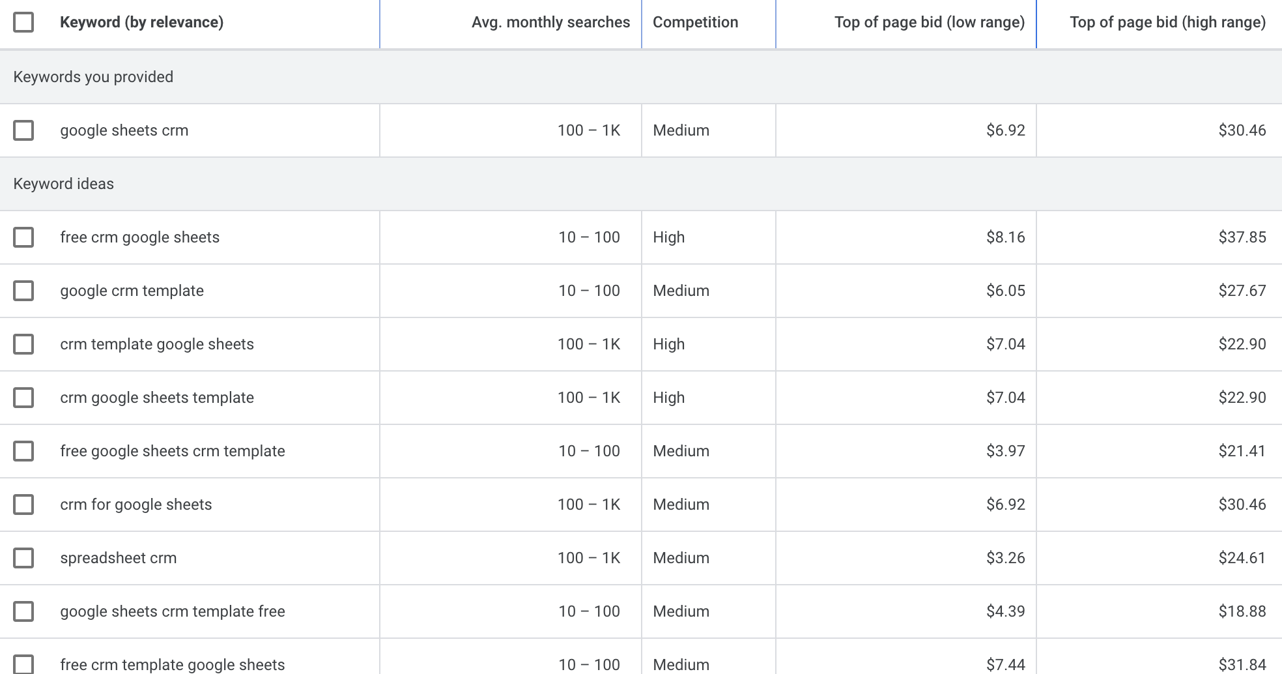Sort by Keyword (by relevance) column header
The height and width of the screenshot is (674, 1282).
(x=141, y=22)
